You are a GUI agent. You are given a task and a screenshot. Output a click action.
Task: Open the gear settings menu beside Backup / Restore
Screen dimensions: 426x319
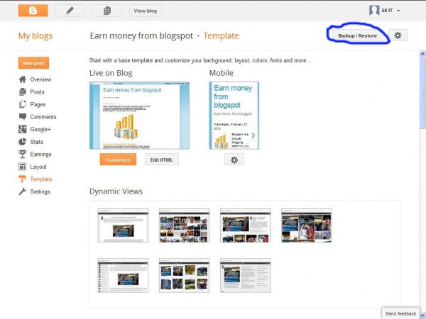pyautogui.click(x=398, y=35)
